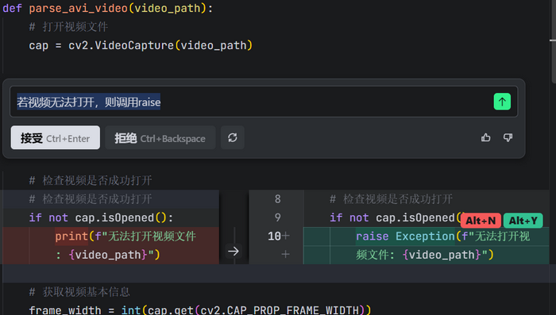Click the green send arrow button

[x=502, y=102]
